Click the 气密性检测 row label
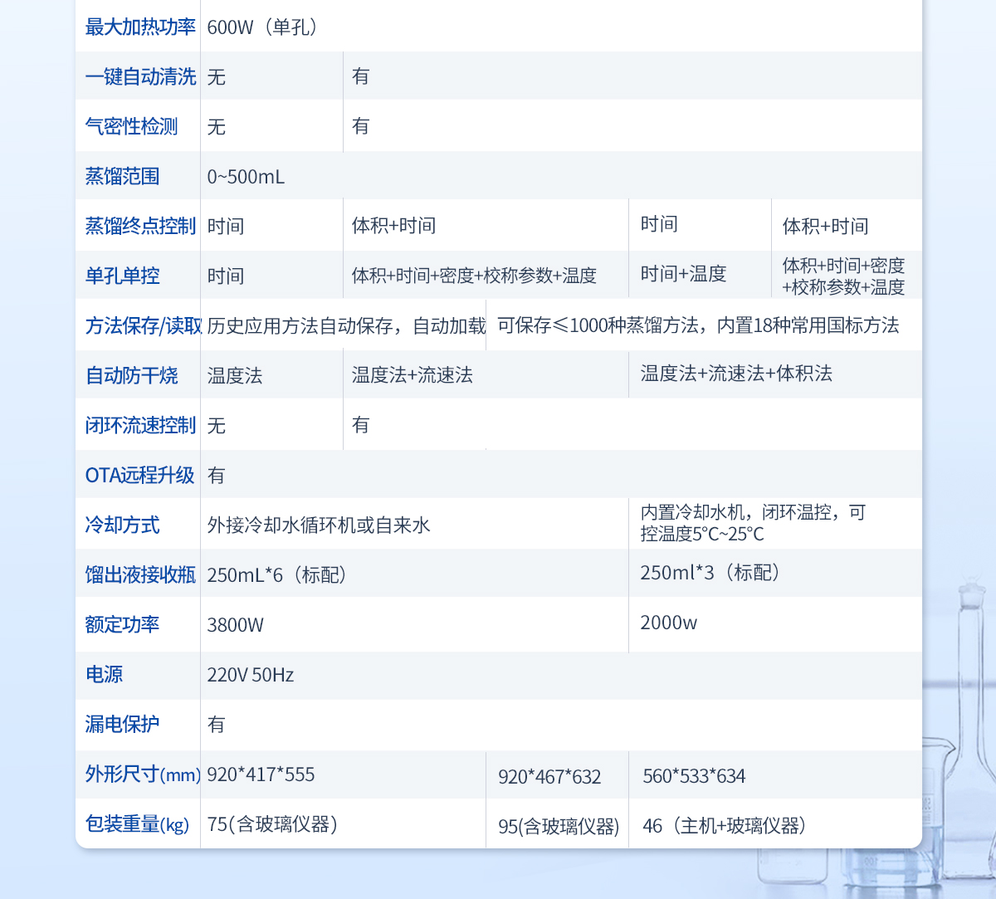996x899 pixels. pyautogui.click(x=131, y=126)
